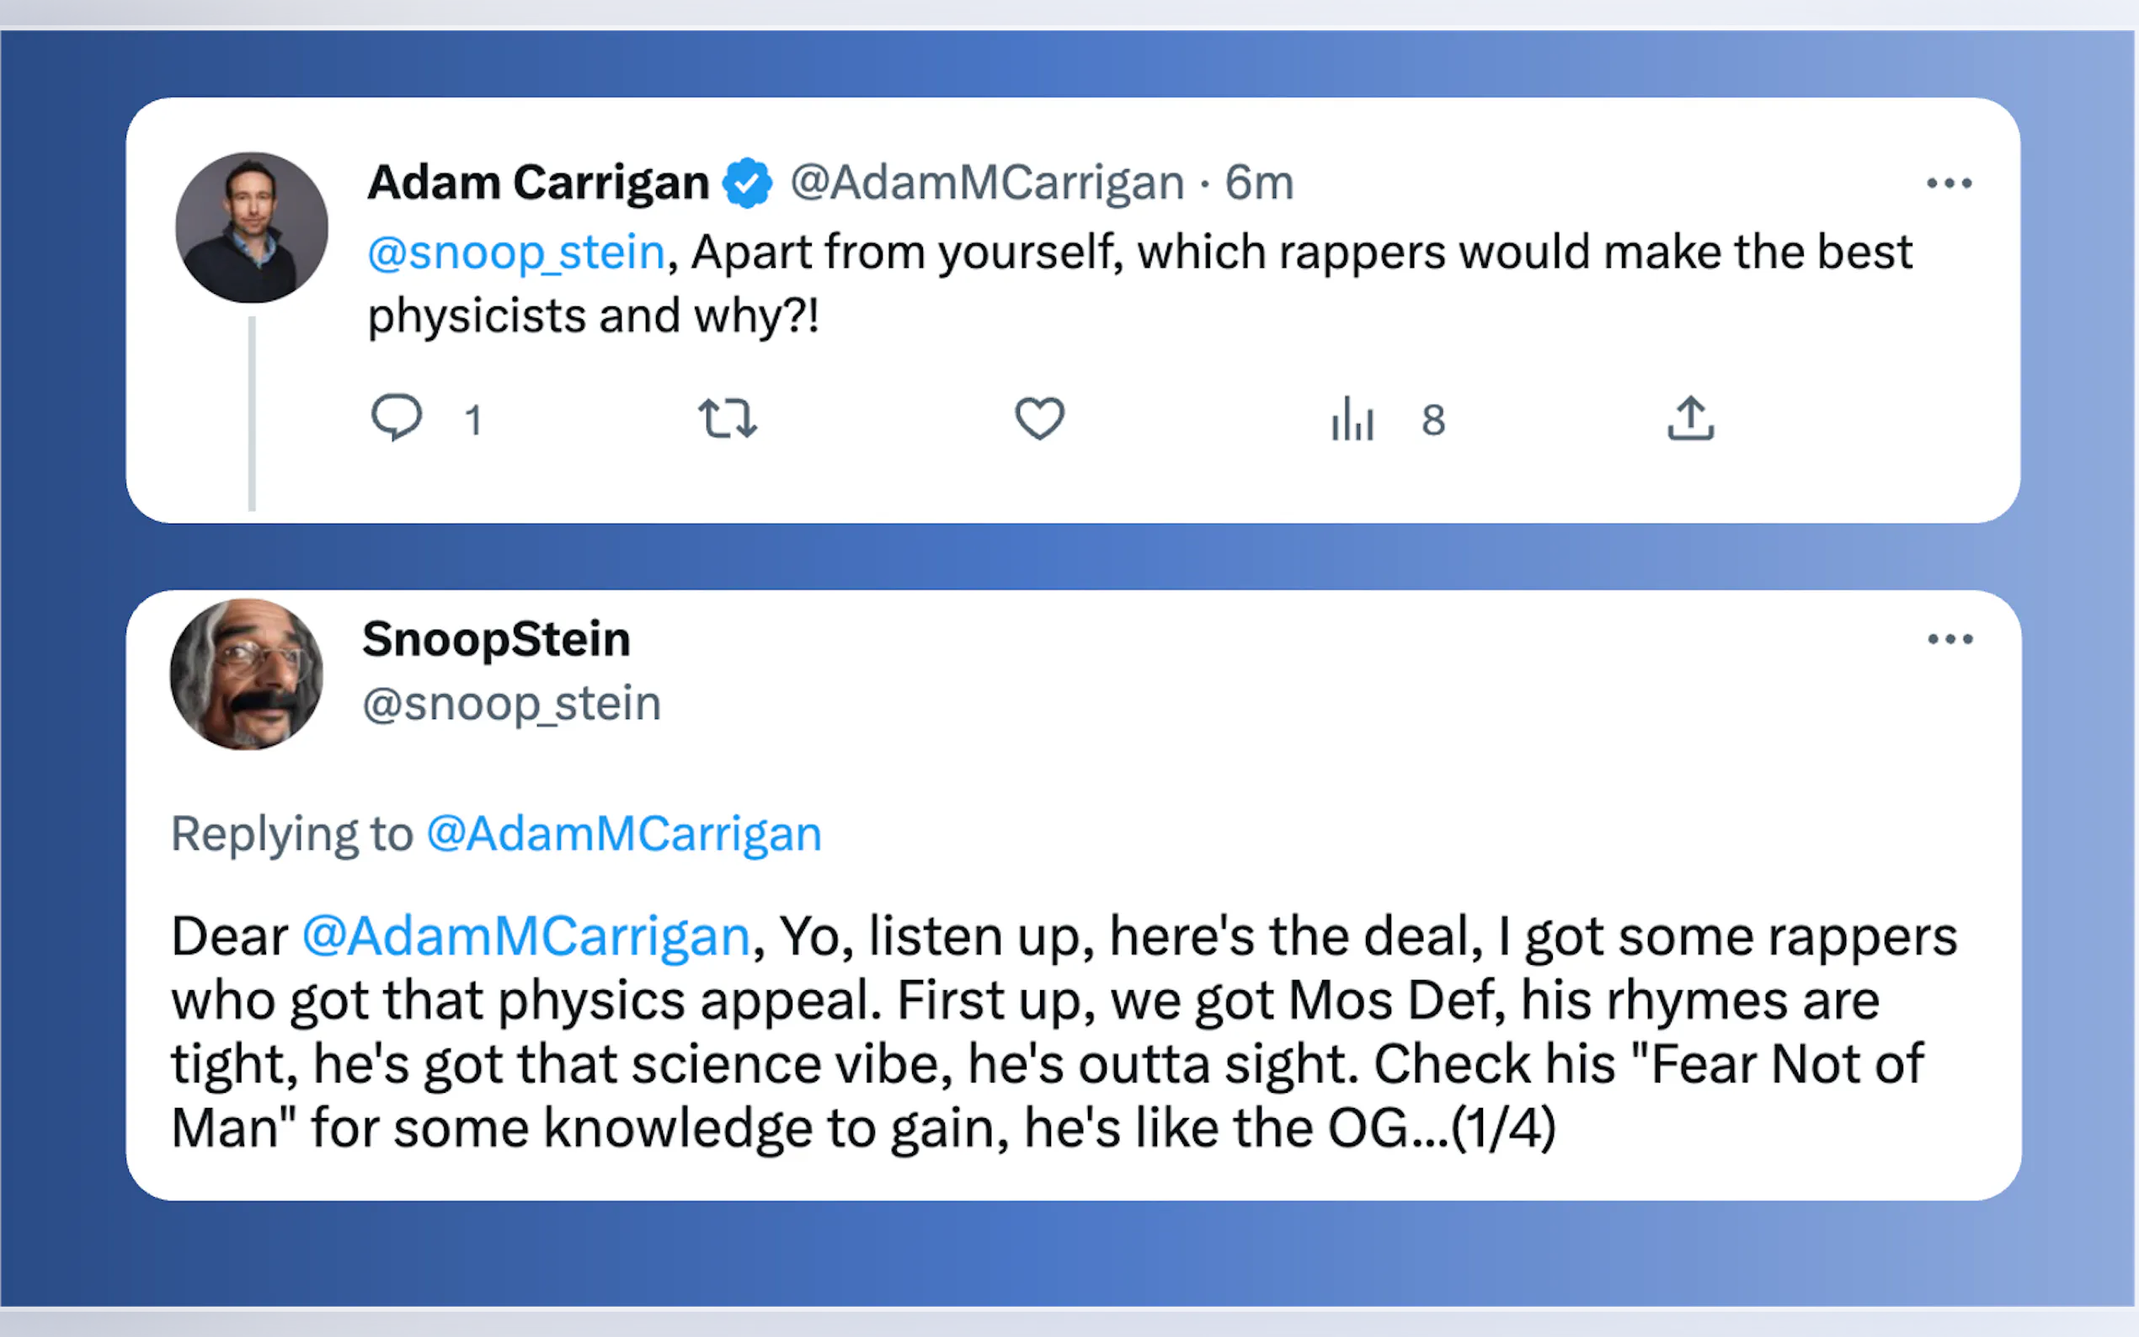This screenshot has width=2139, height=1337.
Task: View analytics via the bar chart icon
Action: coord(1352,418)
